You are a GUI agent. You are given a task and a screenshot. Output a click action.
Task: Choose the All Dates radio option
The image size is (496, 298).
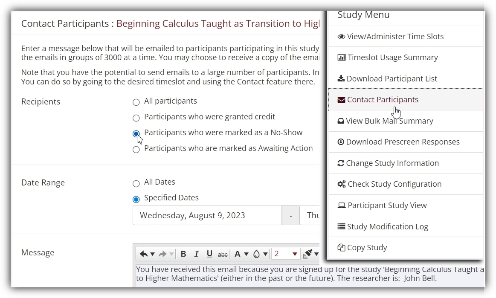(136, 183)
